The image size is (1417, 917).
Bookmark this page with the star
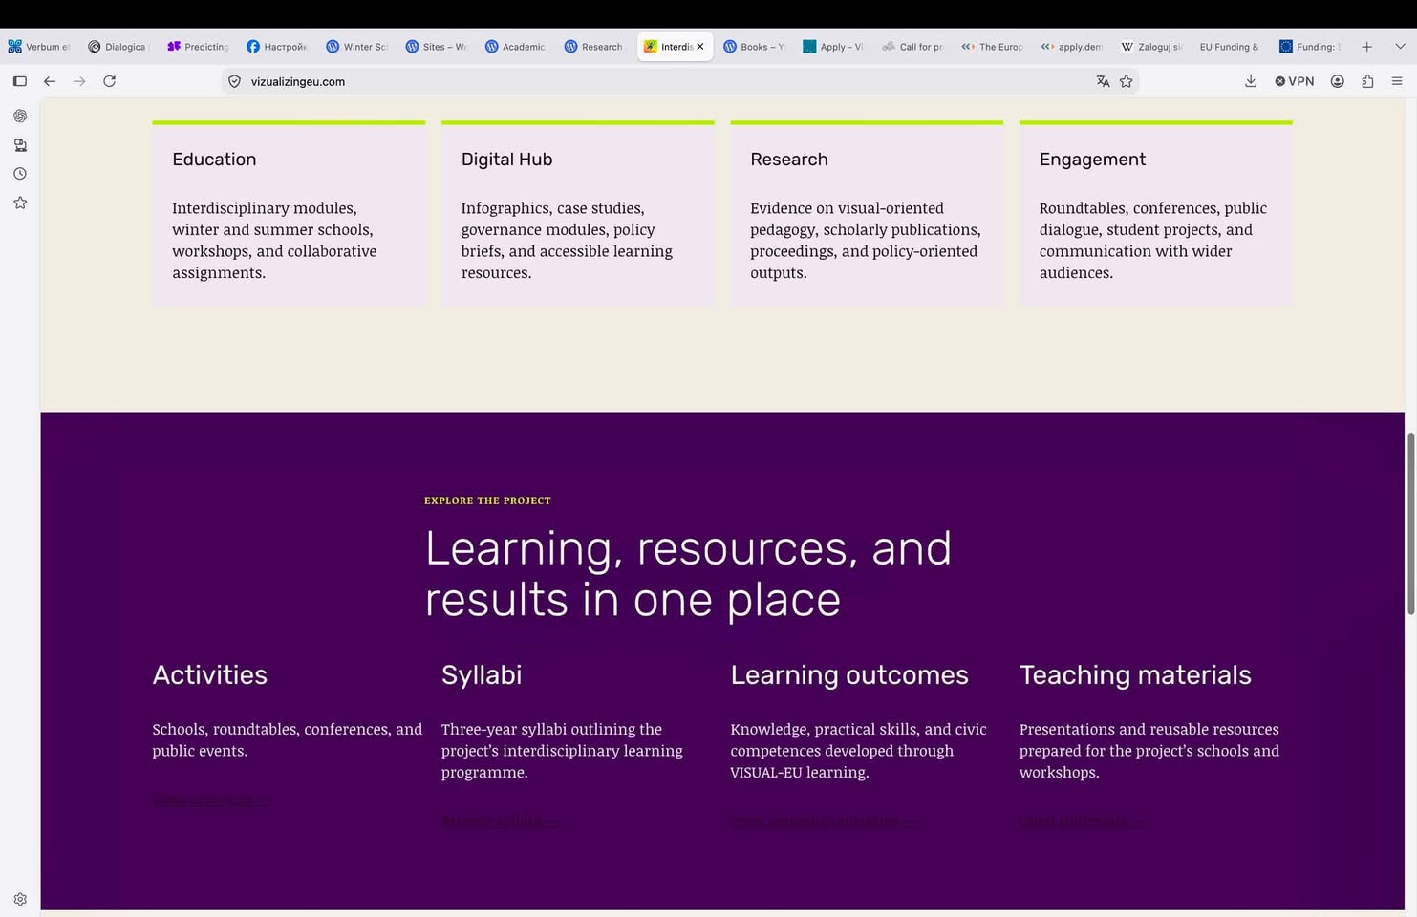tap(1127, 81)
